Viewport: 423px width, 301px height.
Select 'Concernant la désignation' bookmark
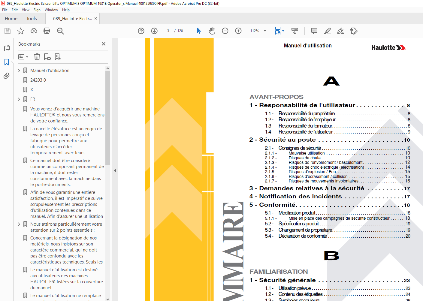coord(66,250)
